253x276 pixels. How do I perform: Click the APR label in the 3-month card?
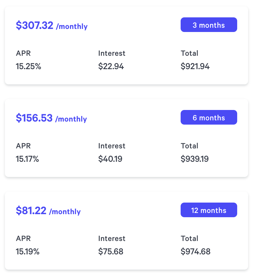click(23, 53)
